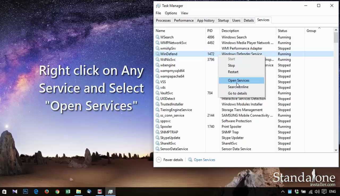This screenshot has width=340, height=196.
Task: Select the ss_conn_service row
Action: [x=244, y=116]
